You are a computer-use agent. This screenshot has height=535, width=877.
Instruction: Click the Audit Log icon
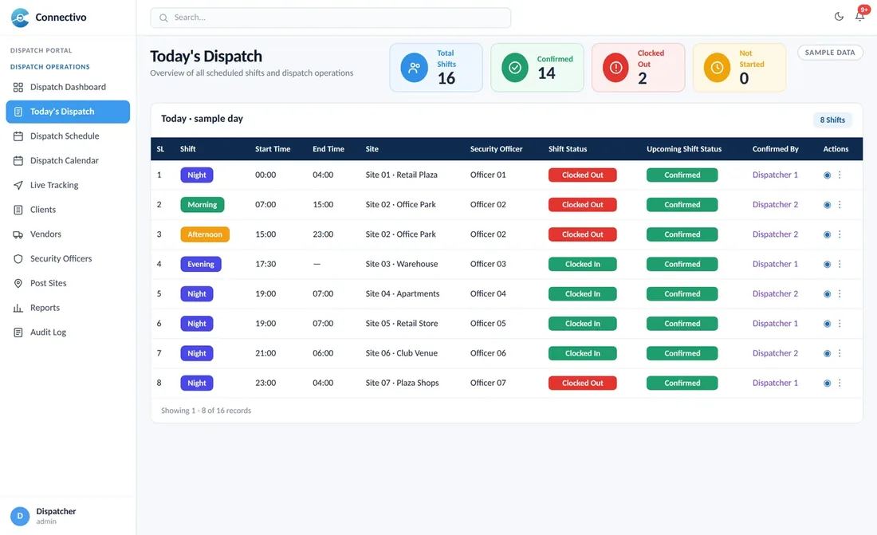coord(18,332)
